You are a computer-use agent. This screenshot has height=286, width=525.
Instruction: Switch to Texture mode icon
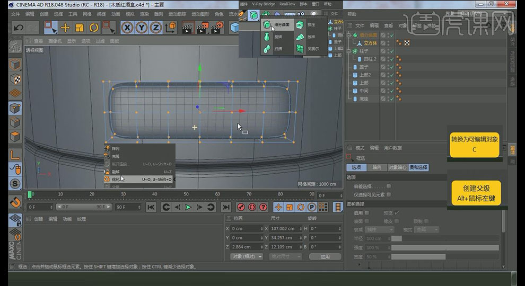15,79
